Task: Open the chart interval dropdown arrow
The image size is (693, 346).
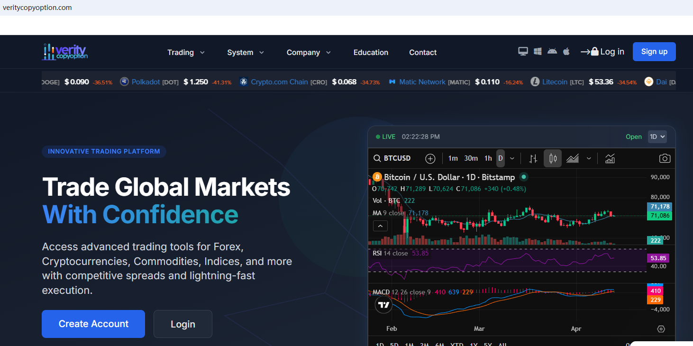Action: pos(512,158)
